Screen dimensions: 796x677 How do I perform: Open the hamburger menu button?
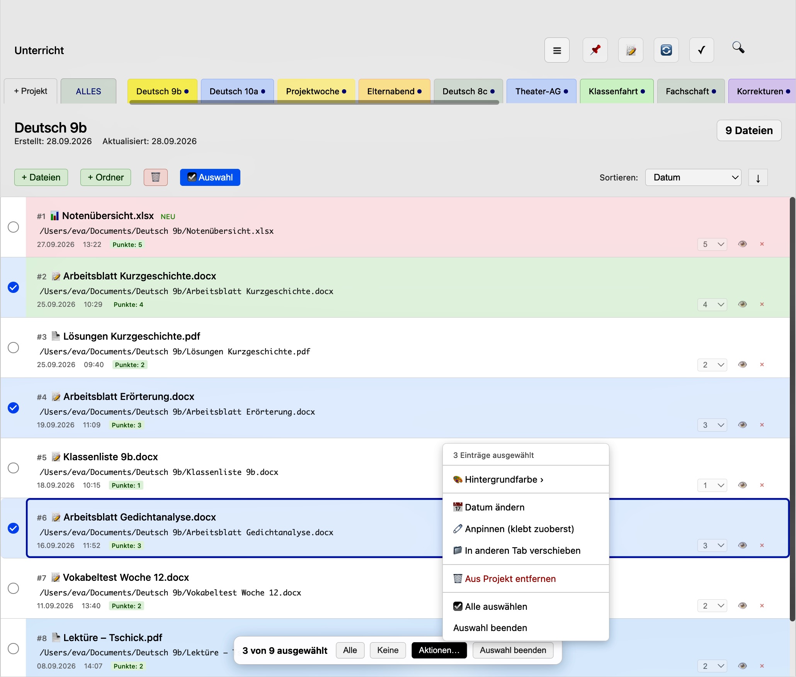(557, 50)
